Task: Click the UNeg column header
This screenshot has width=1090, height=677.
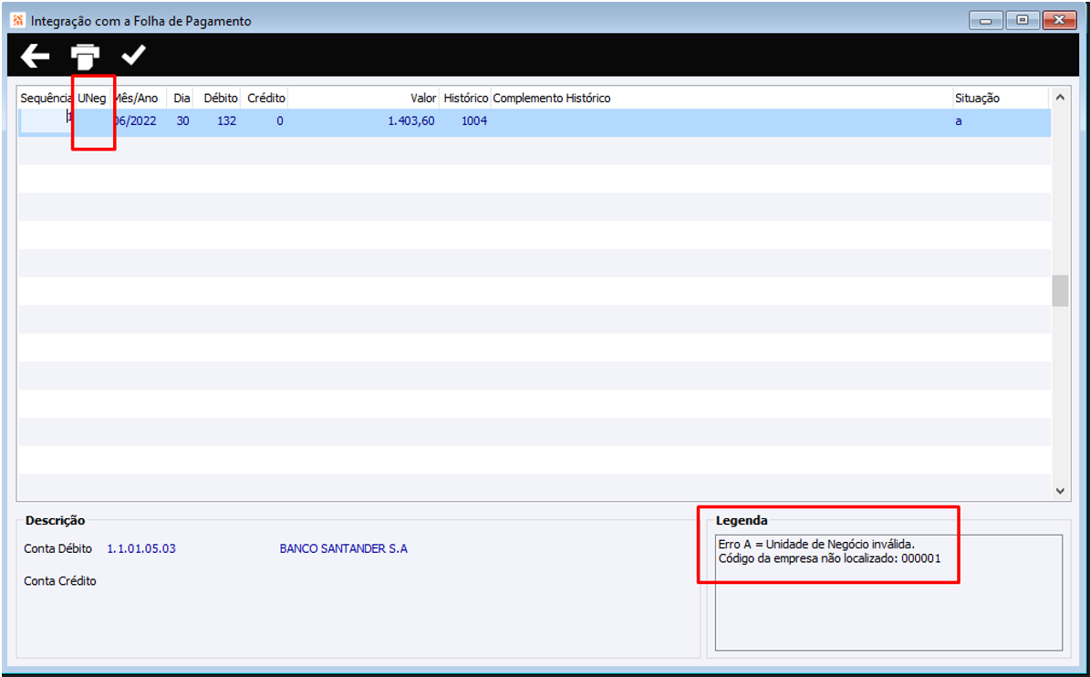Action: click(92, 98)
